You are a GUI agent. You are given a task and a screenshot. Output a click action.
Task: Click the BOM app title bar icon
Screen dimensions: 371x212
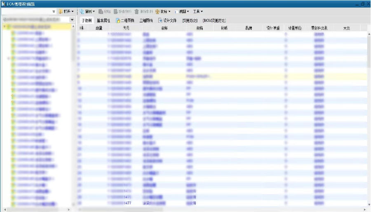point(3,4)
